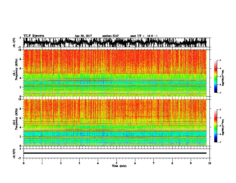Click the '-7' label on ch.2 colorbar
236x183 pixels.
pyautogui.click(x=220, y=142)
